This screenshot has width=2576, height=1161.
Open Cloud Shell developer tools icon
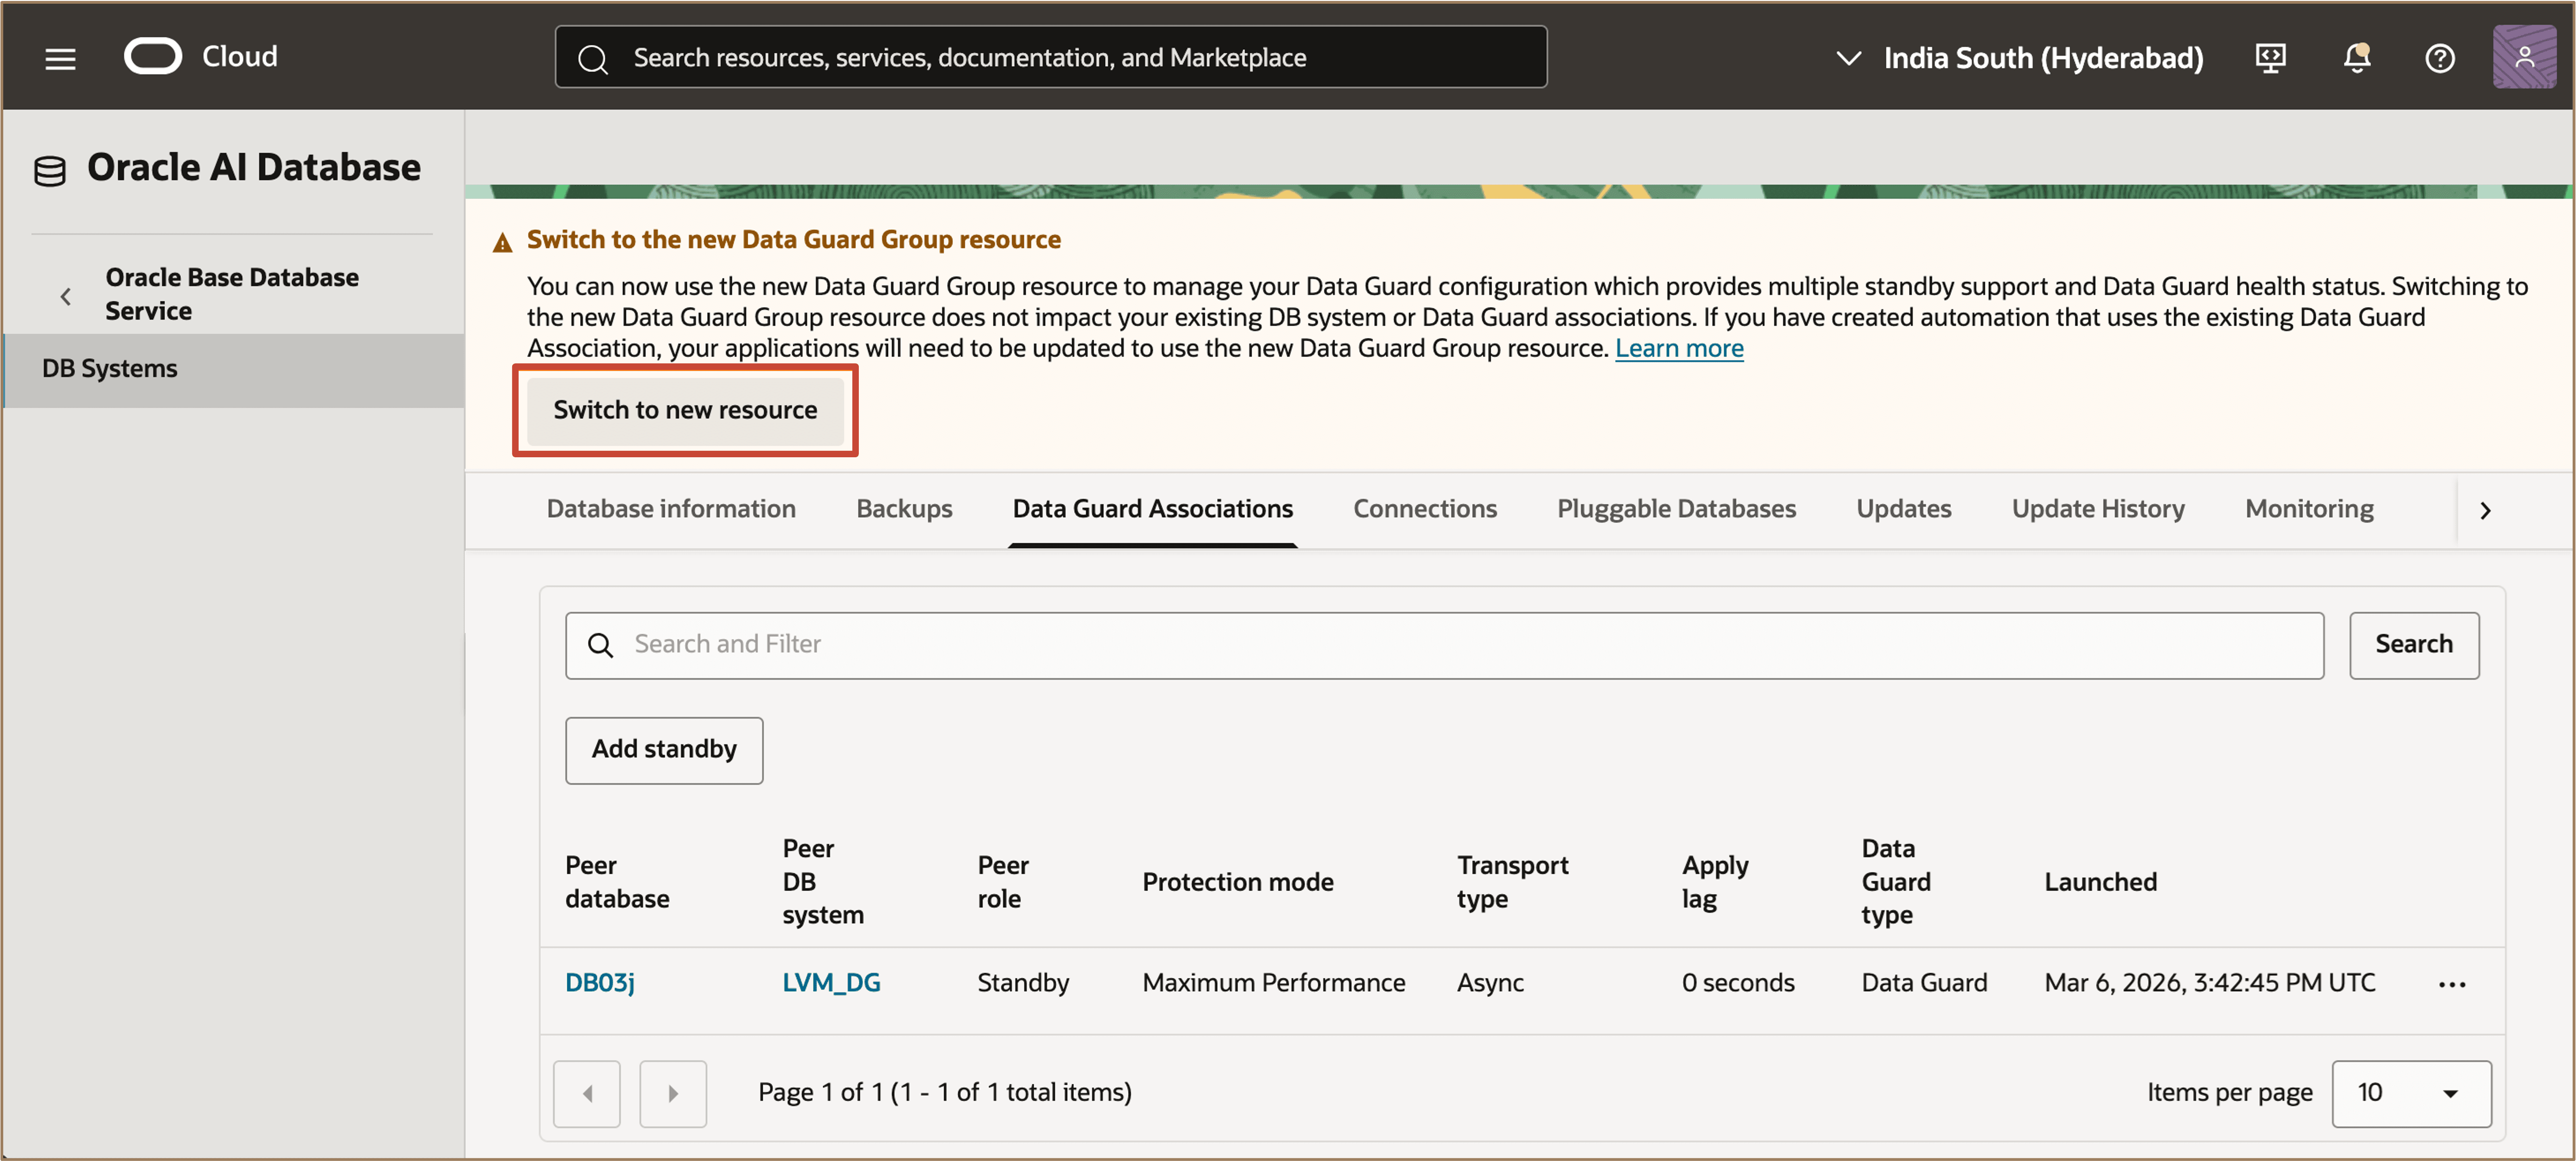tap(2270, 58)
